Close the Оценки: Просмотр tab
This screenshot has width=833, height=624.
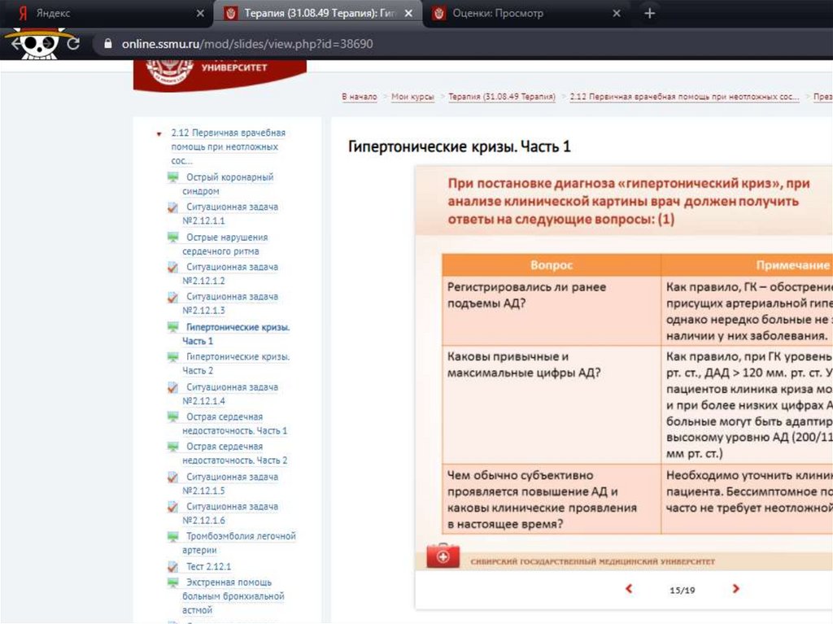617,13
